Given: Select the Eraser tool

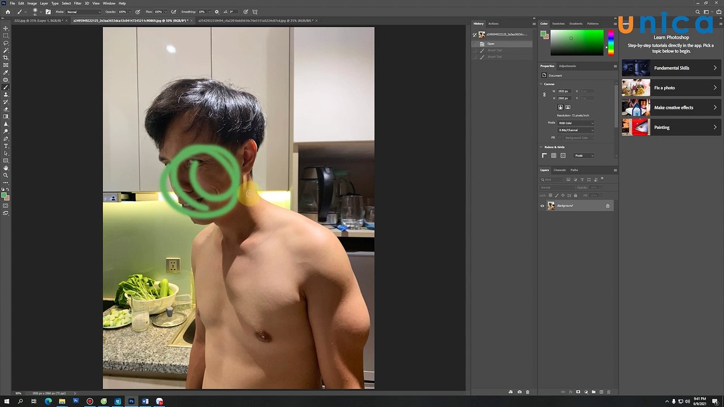Looking at the screenshot, I should click(x=6, y=109).
